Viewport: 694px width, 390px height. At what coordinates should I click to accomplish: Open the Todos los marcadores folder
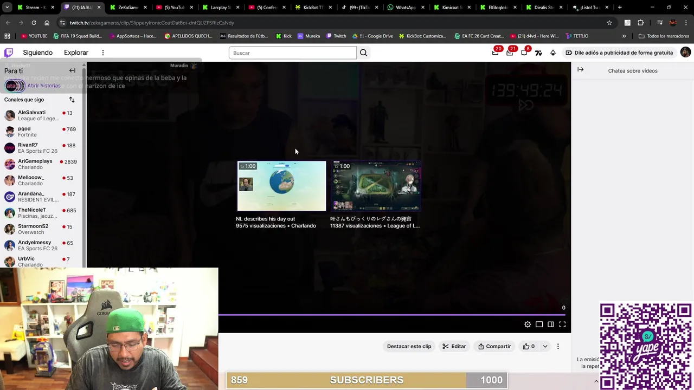pyautogui.click(x=664, y=36)
